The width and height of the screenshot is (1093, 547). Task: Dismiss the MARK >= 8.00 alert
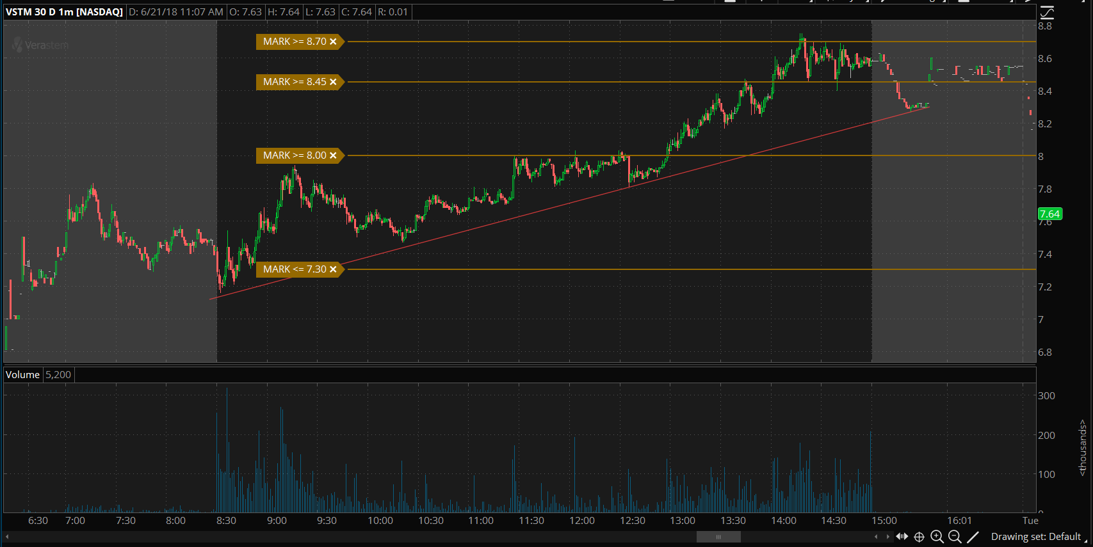[333, 155]
